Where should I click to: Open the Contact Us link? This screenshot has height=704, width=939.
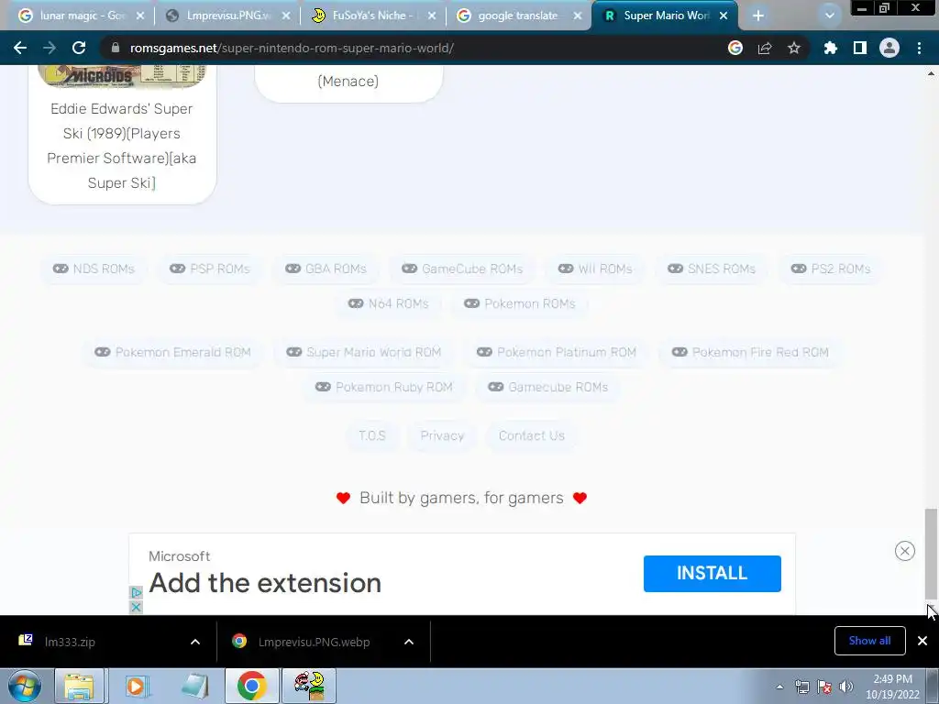pyautogui.click(x=532, y=435)
